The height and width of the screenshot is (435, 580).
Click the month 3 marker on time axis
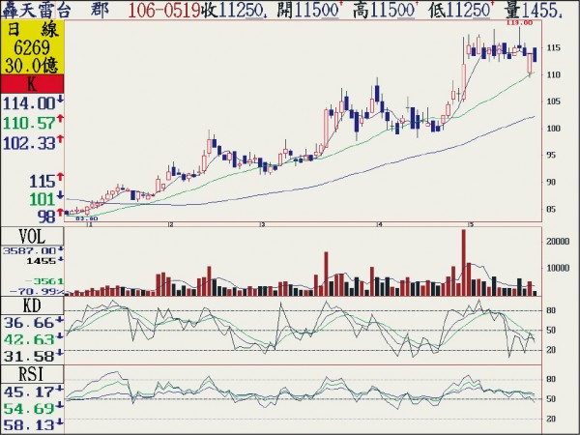(x=262, y=224)
